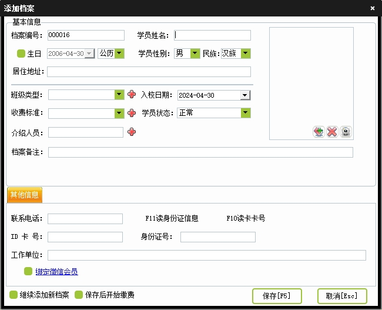Click the 保存[F5] button
Viewport: 382px width, 310px height.
276,295
